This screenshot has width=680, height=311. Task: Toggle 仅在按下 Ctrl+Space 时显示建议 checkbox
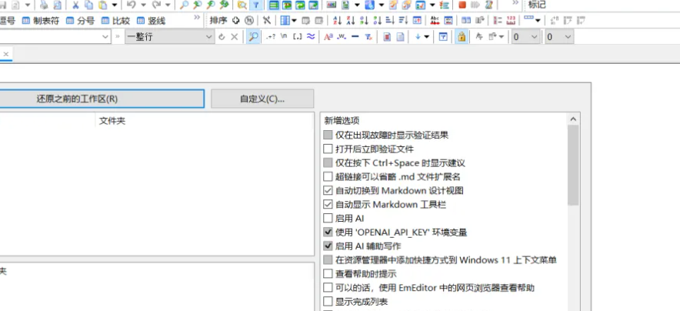[x=328, y=163]
